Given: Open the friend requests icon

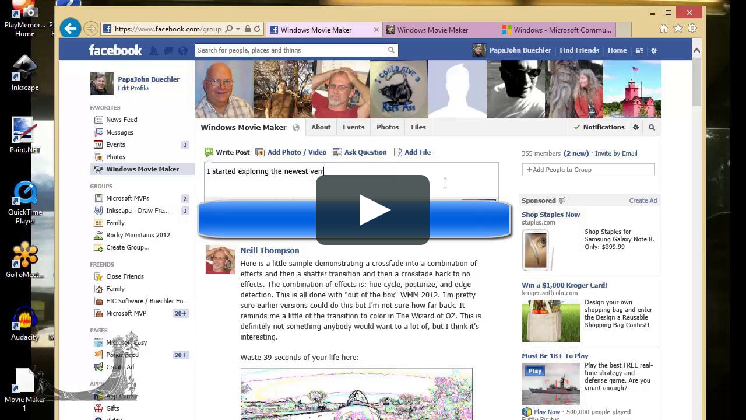Looking at the screenshot, I should (154, 51).
